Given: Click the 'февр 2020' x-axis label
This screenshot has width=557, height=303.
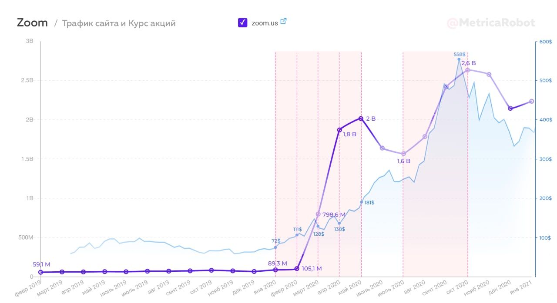Looking at the screenshot, I should pos(285,289).
